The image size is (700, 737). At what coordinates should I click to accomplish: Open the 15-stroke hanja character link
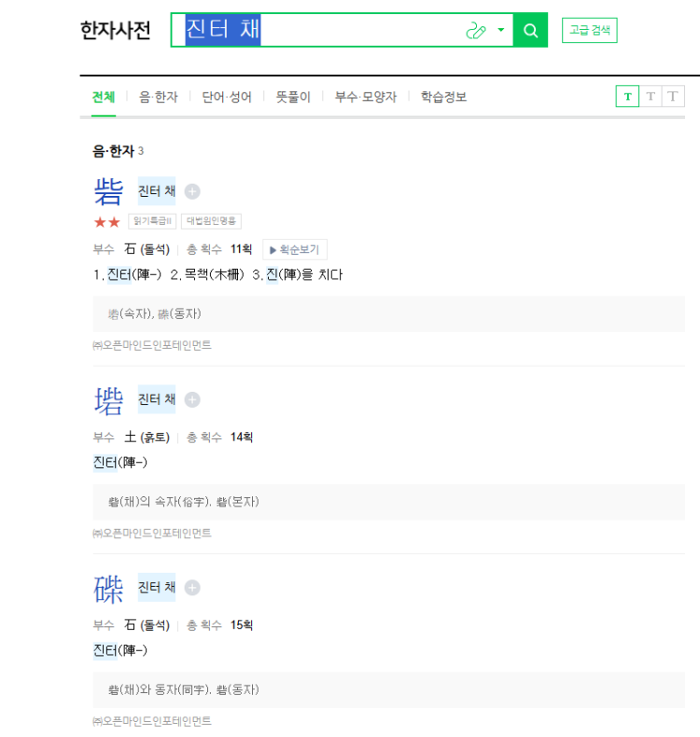click(x=108, y=589)
